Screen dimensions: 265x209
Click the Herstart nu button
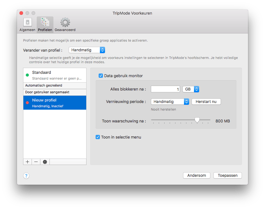(206, 102)
